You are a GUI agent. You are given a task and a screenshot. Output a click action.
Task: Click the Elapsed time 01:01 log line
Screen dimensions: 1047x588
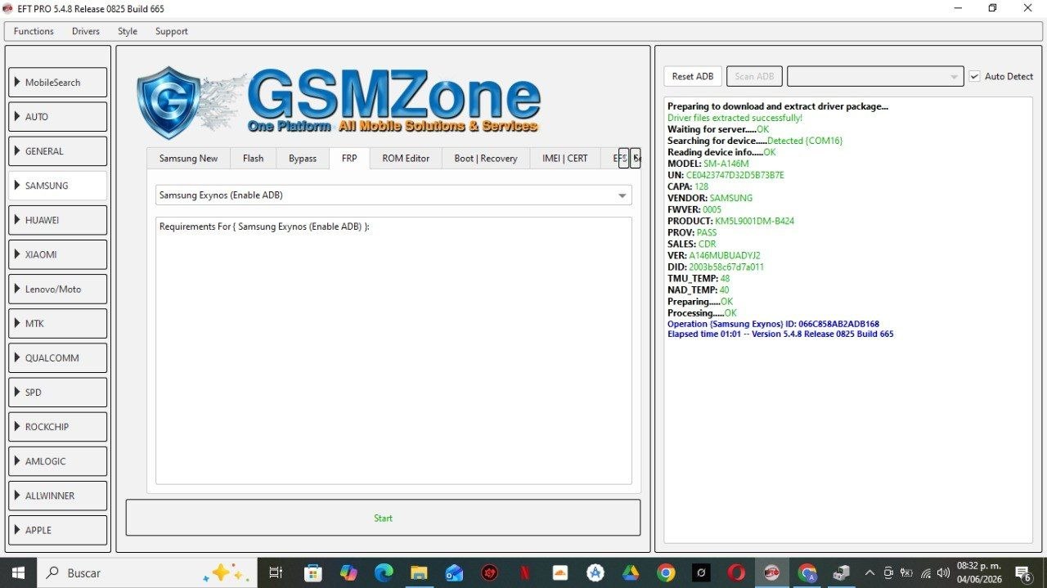[x=780, y=334]
